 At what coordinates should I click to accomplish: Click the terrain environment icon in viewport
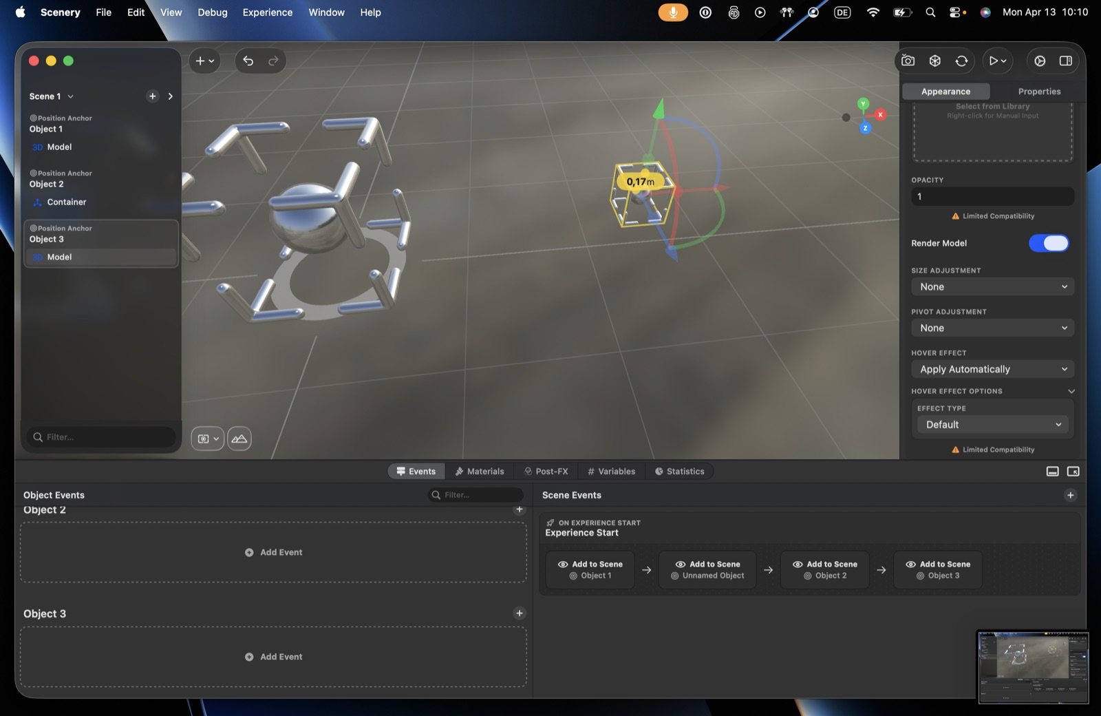tap(239, 439)
